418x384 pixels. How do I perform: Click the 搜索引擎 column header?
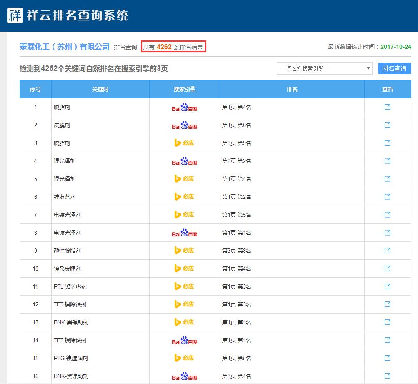pyautogui.click(x=185, y=89)
